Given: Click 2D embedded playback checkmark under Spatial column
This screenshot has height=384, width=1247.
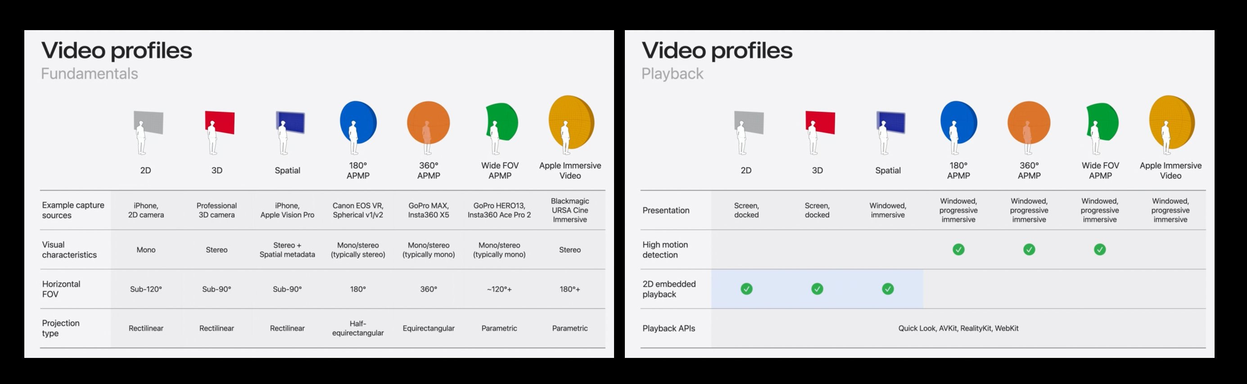Looking at the screenshot, I should (x=888, y=289).
